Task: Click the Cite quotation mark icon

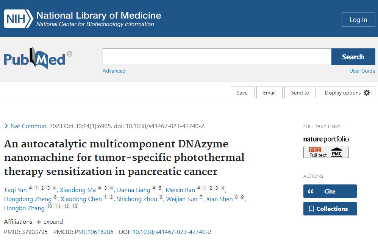Action: [x=311, y=191]
